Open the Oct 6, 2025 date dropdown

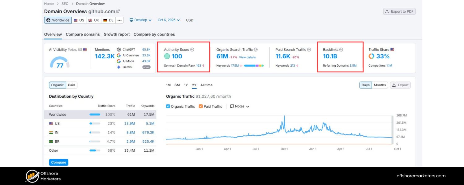pos(168,20)
